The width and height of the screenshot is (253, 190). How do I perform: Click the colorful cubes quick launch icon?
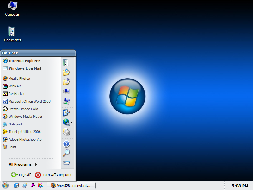coord(40,185)
